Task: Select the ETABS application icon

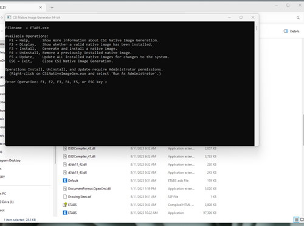Action: point(65,213)
